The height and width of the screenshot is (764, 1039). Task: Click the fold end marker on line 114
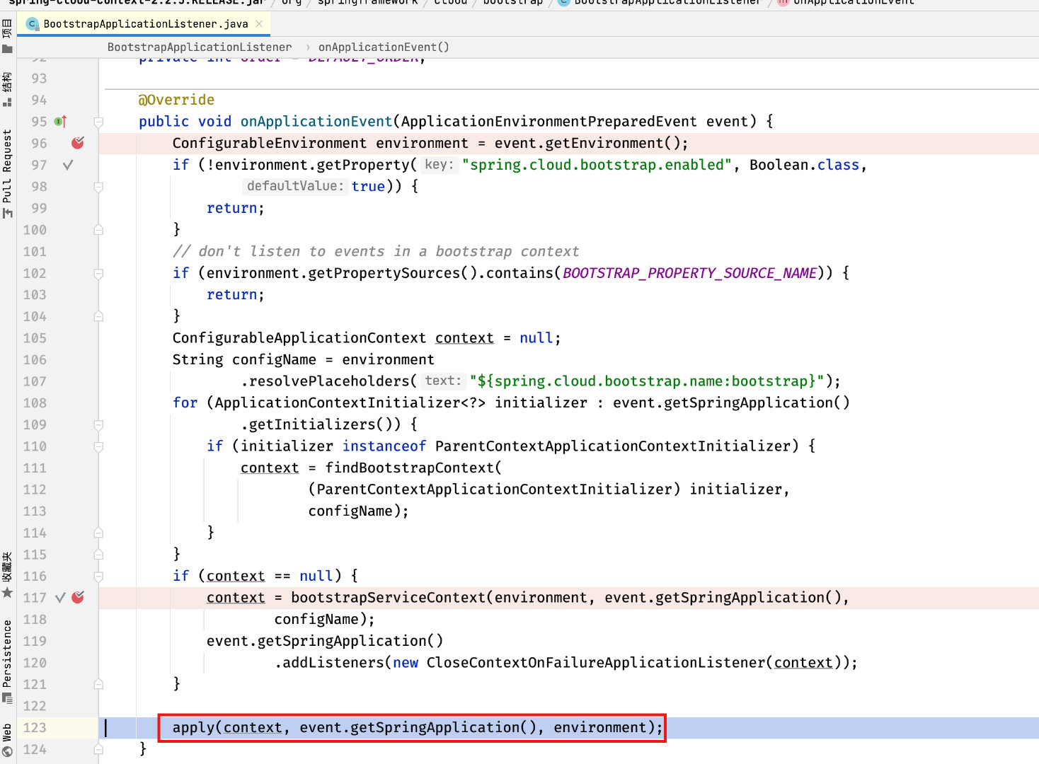(98, 533)
